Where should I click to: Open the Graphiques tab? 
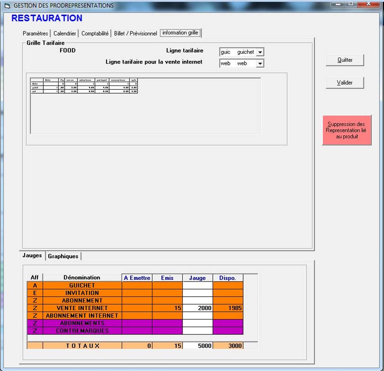(x=63, y=256)
